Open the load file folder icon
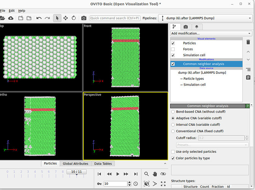This screenshot has width=255, height=190. click(2, 18)
